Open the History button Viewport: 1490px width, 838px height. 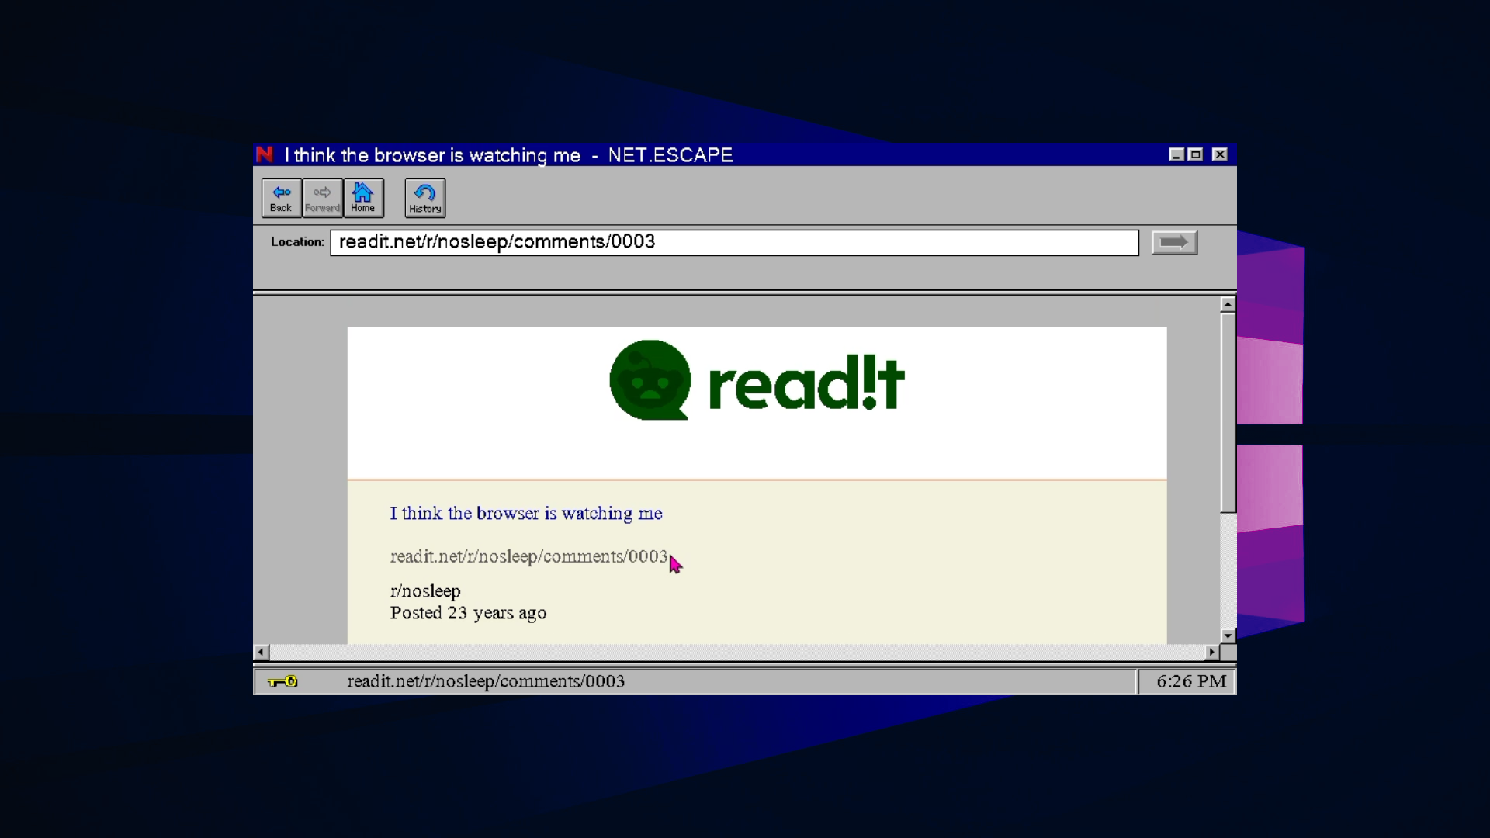tap(424, 199)
